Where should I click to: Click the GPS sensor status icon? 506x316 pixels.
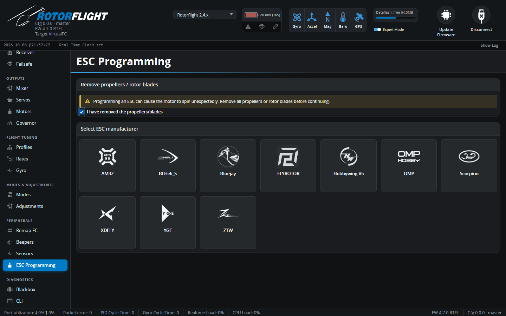(358, 20)
